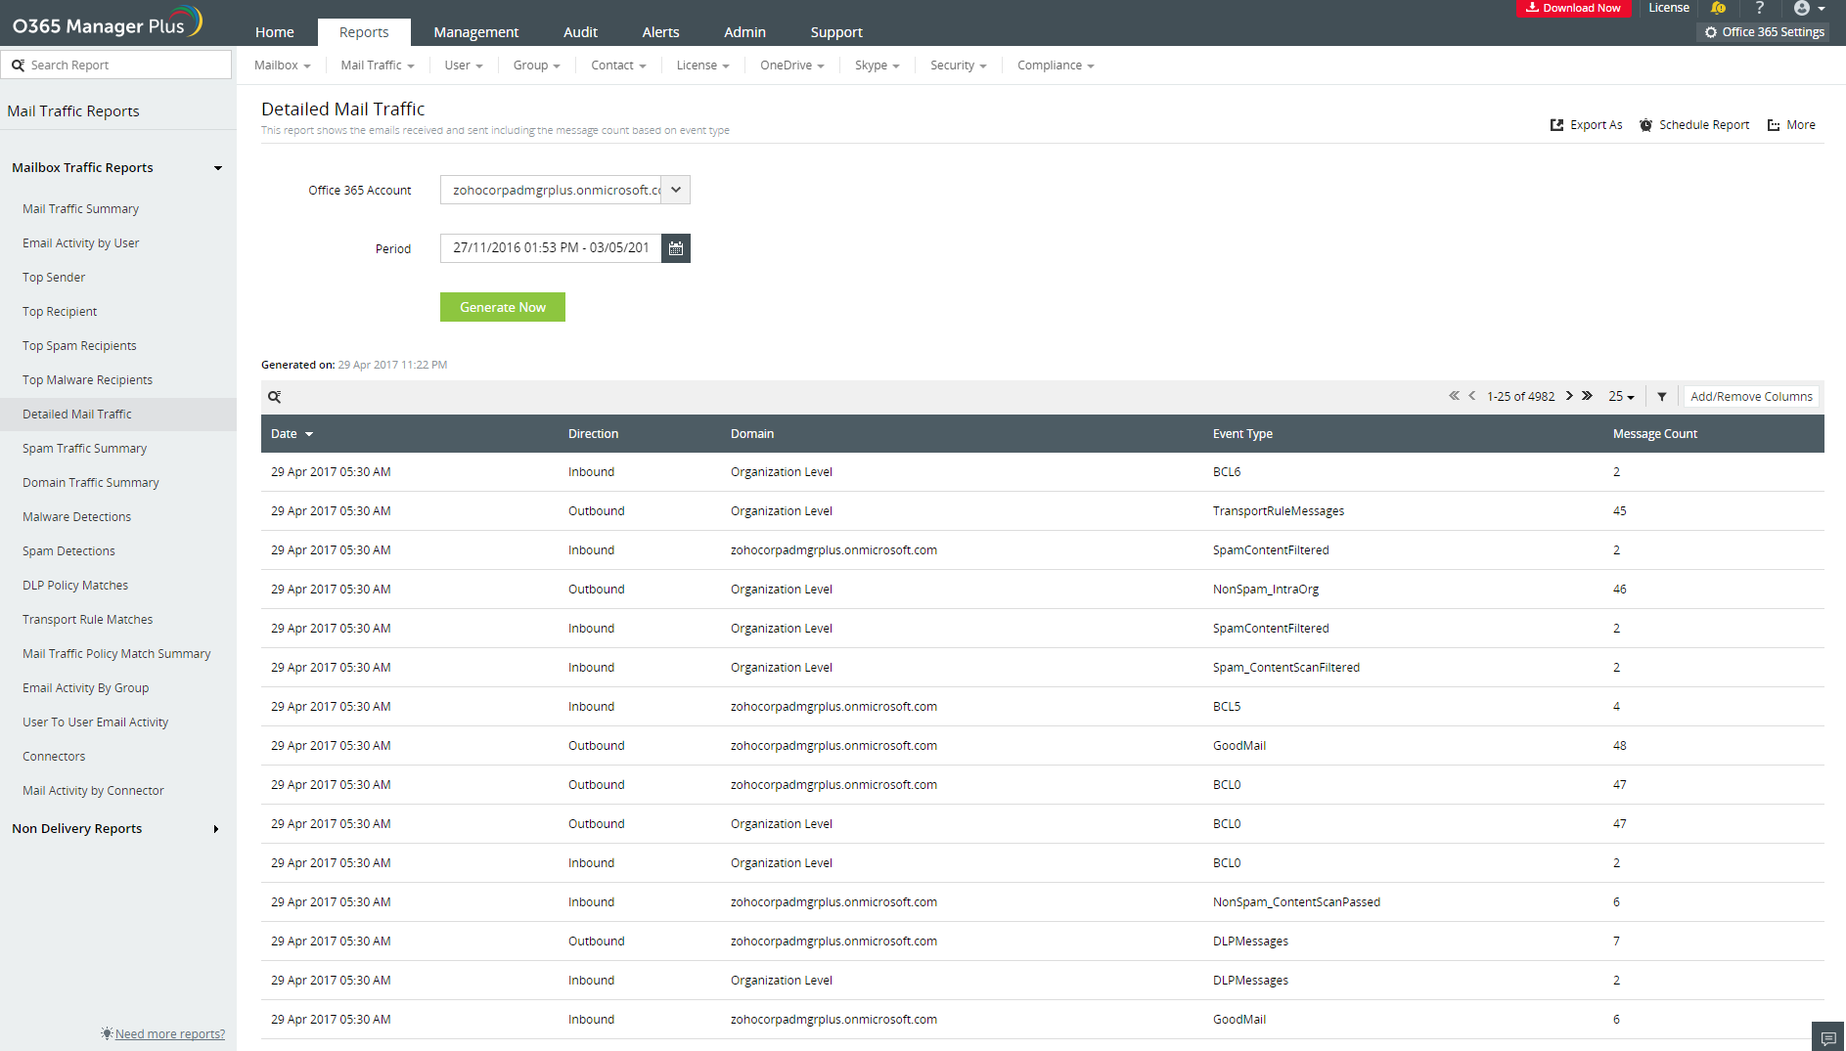Screen dimensions: 1846x1051
Task: Sort by the Date column header
Action: tap(292, 434)
